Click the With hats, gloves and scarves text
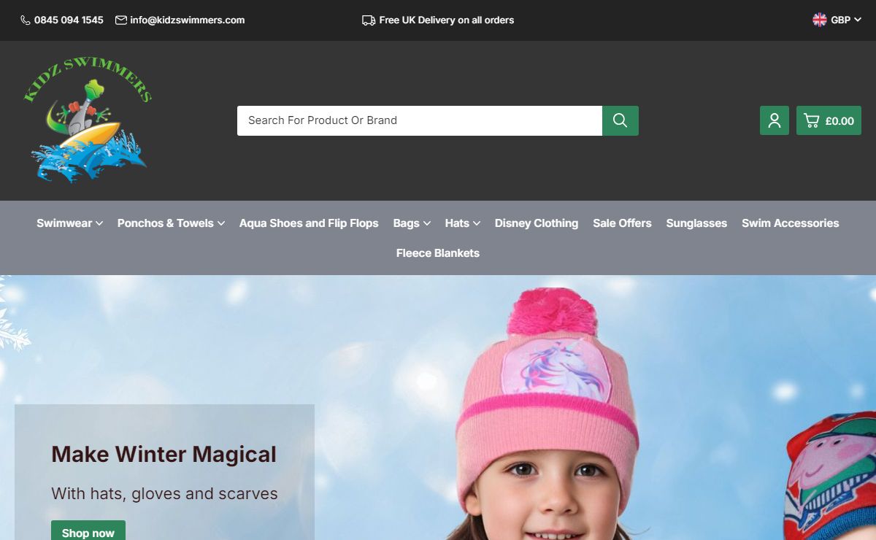The image size is (876, 540). click(164, 493)
